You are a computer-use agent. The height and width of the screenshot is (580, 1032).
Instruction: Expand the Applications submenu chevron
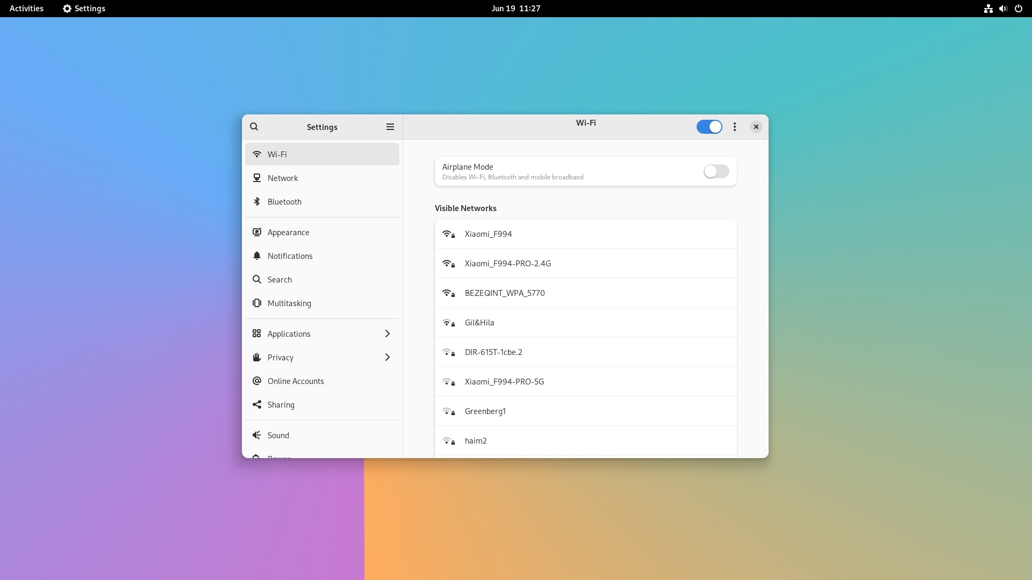[387, 334]
